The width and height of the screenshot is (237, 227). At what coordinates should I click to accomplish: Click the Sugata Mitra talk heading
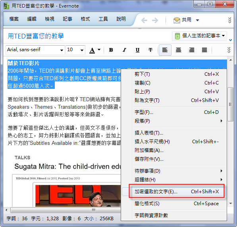coord(68,167)
